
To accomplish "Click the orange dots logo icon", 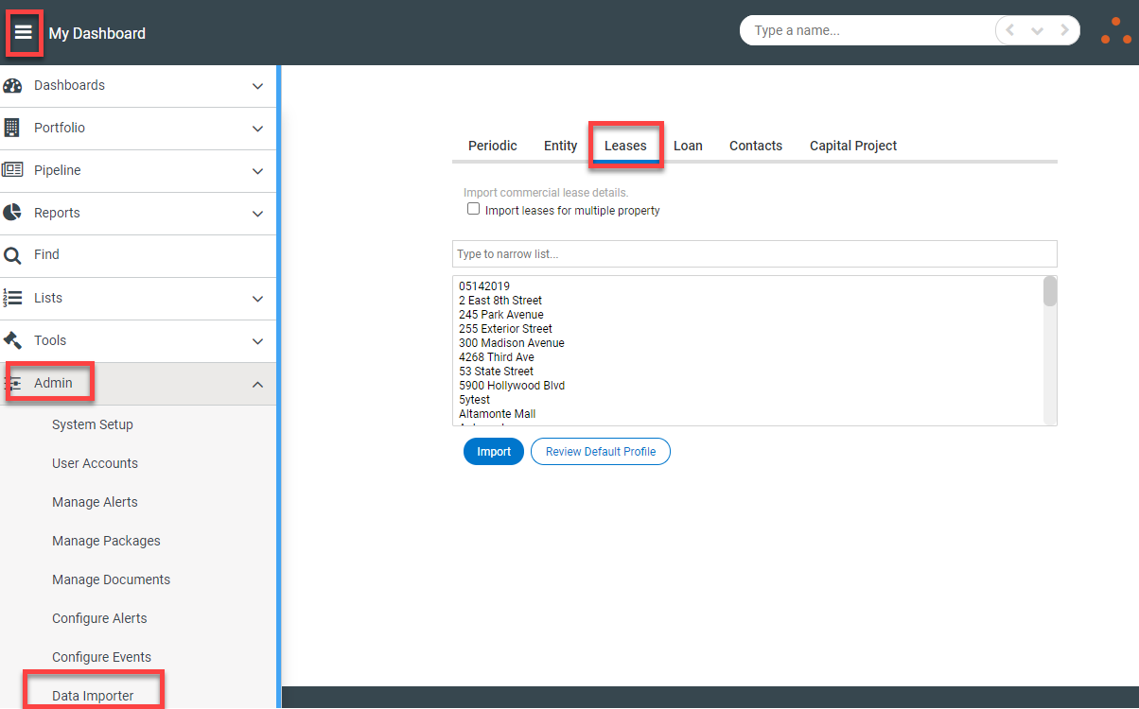I will [1115, 30].
